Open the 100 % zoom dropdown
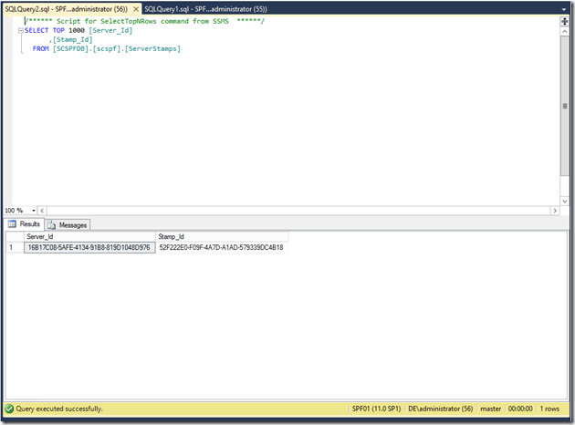The width and height of the screenshot is (575, 425). pos(36,210)
